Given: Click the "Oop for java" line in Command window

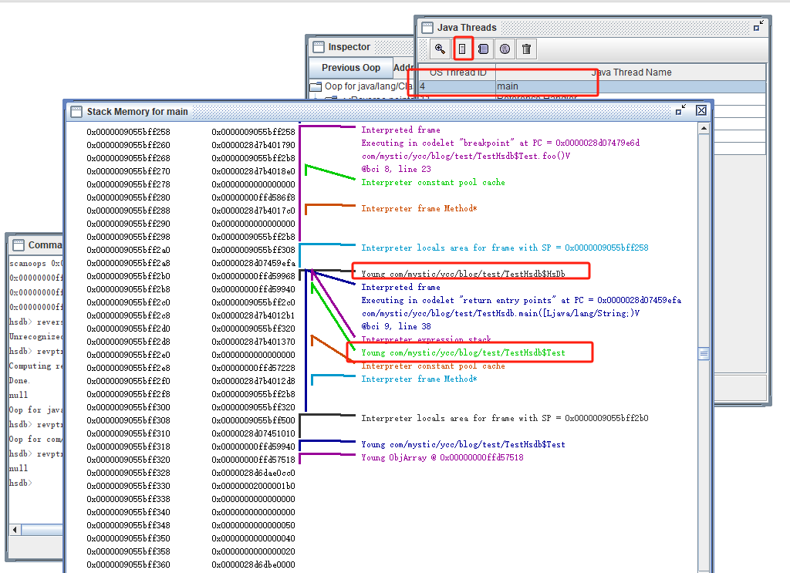Looking at the screenshot, I should [x=35, y=410].
